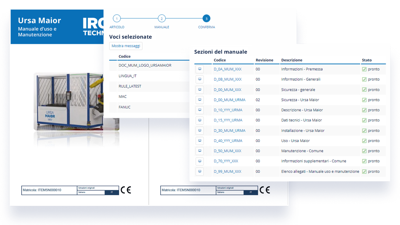Open the monitor icon for row D_10_YYY_URMA
The height and width of the screenshot is (225, 400).
(200, 110)
